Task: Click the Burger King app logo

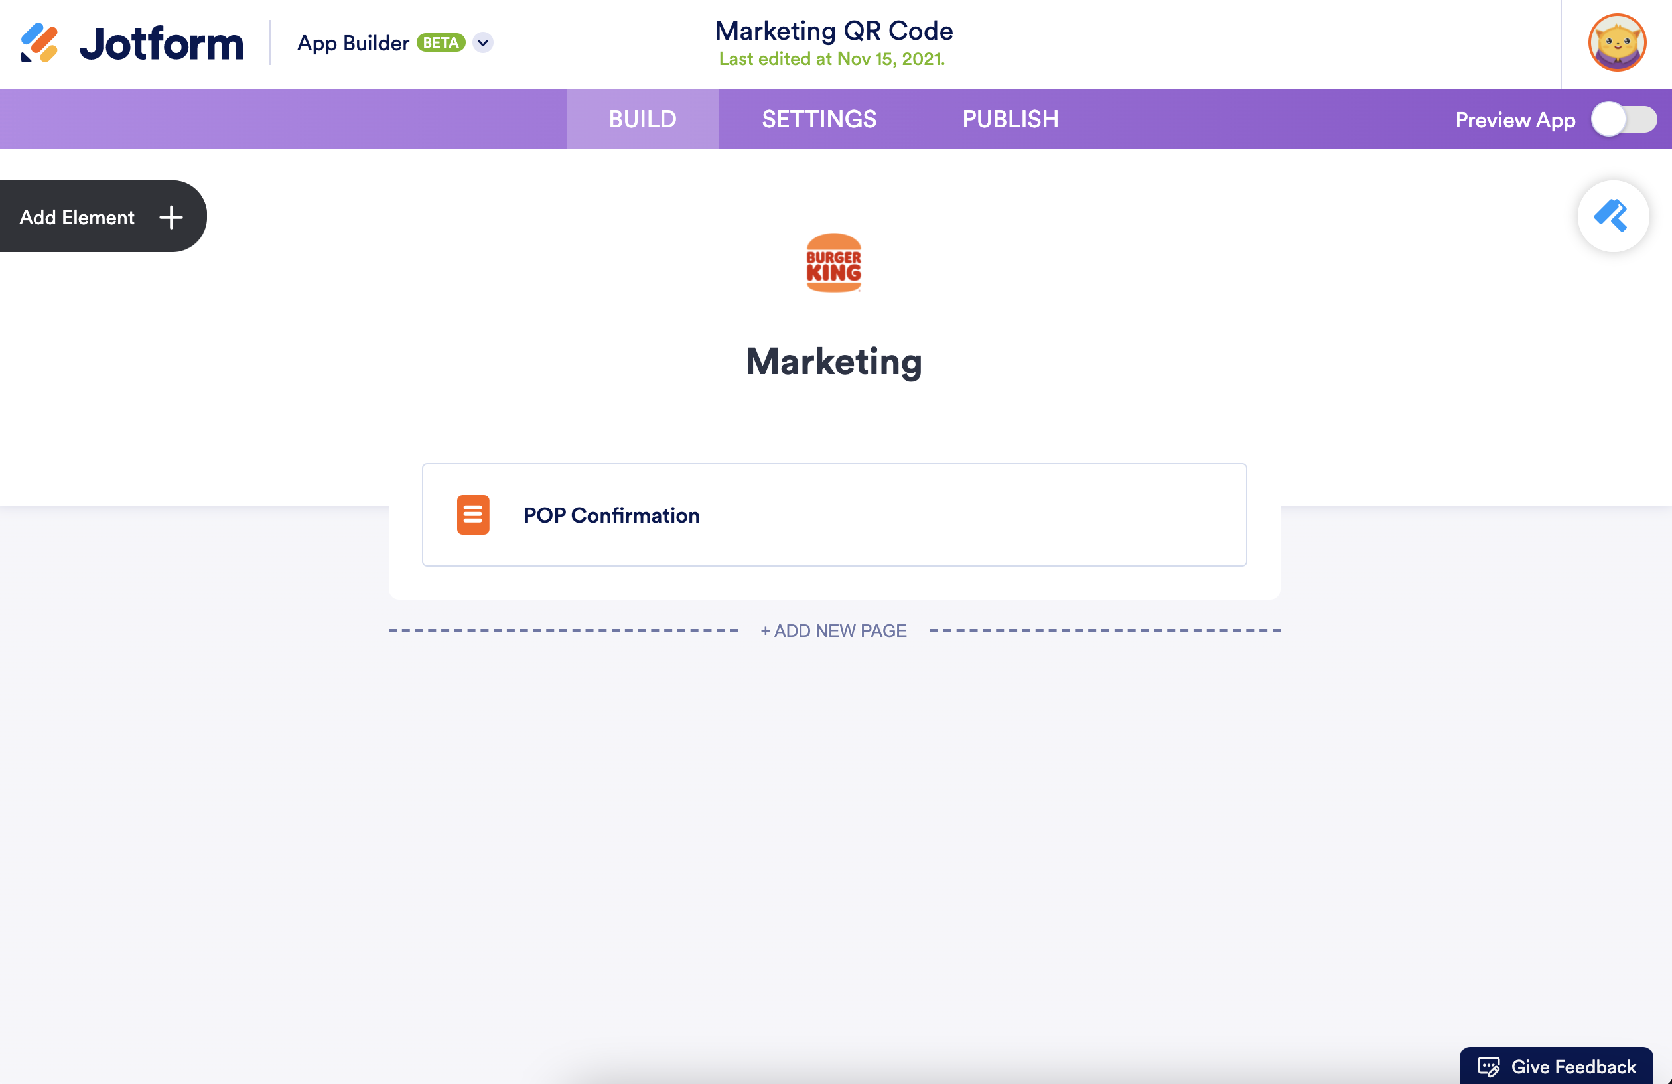Action: (833, 263)
